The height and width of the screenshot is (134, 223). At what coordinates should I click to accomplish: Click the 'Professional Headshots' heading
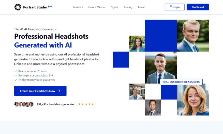point(51,36)
